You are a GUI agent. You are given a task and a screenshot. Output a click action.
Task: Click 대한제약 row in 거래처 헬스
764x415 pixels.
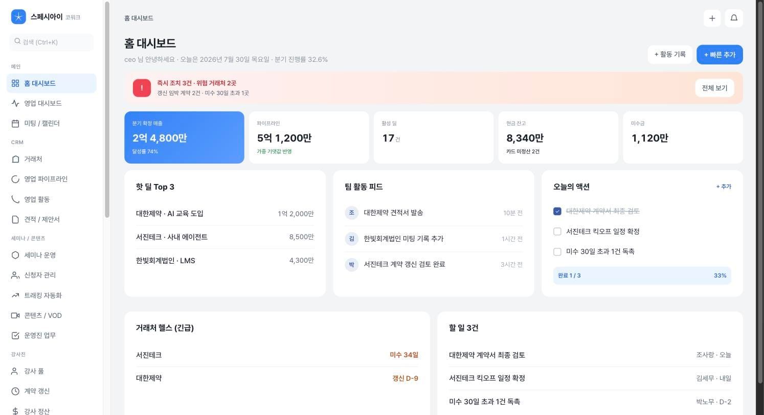click(x=277, y=378)
